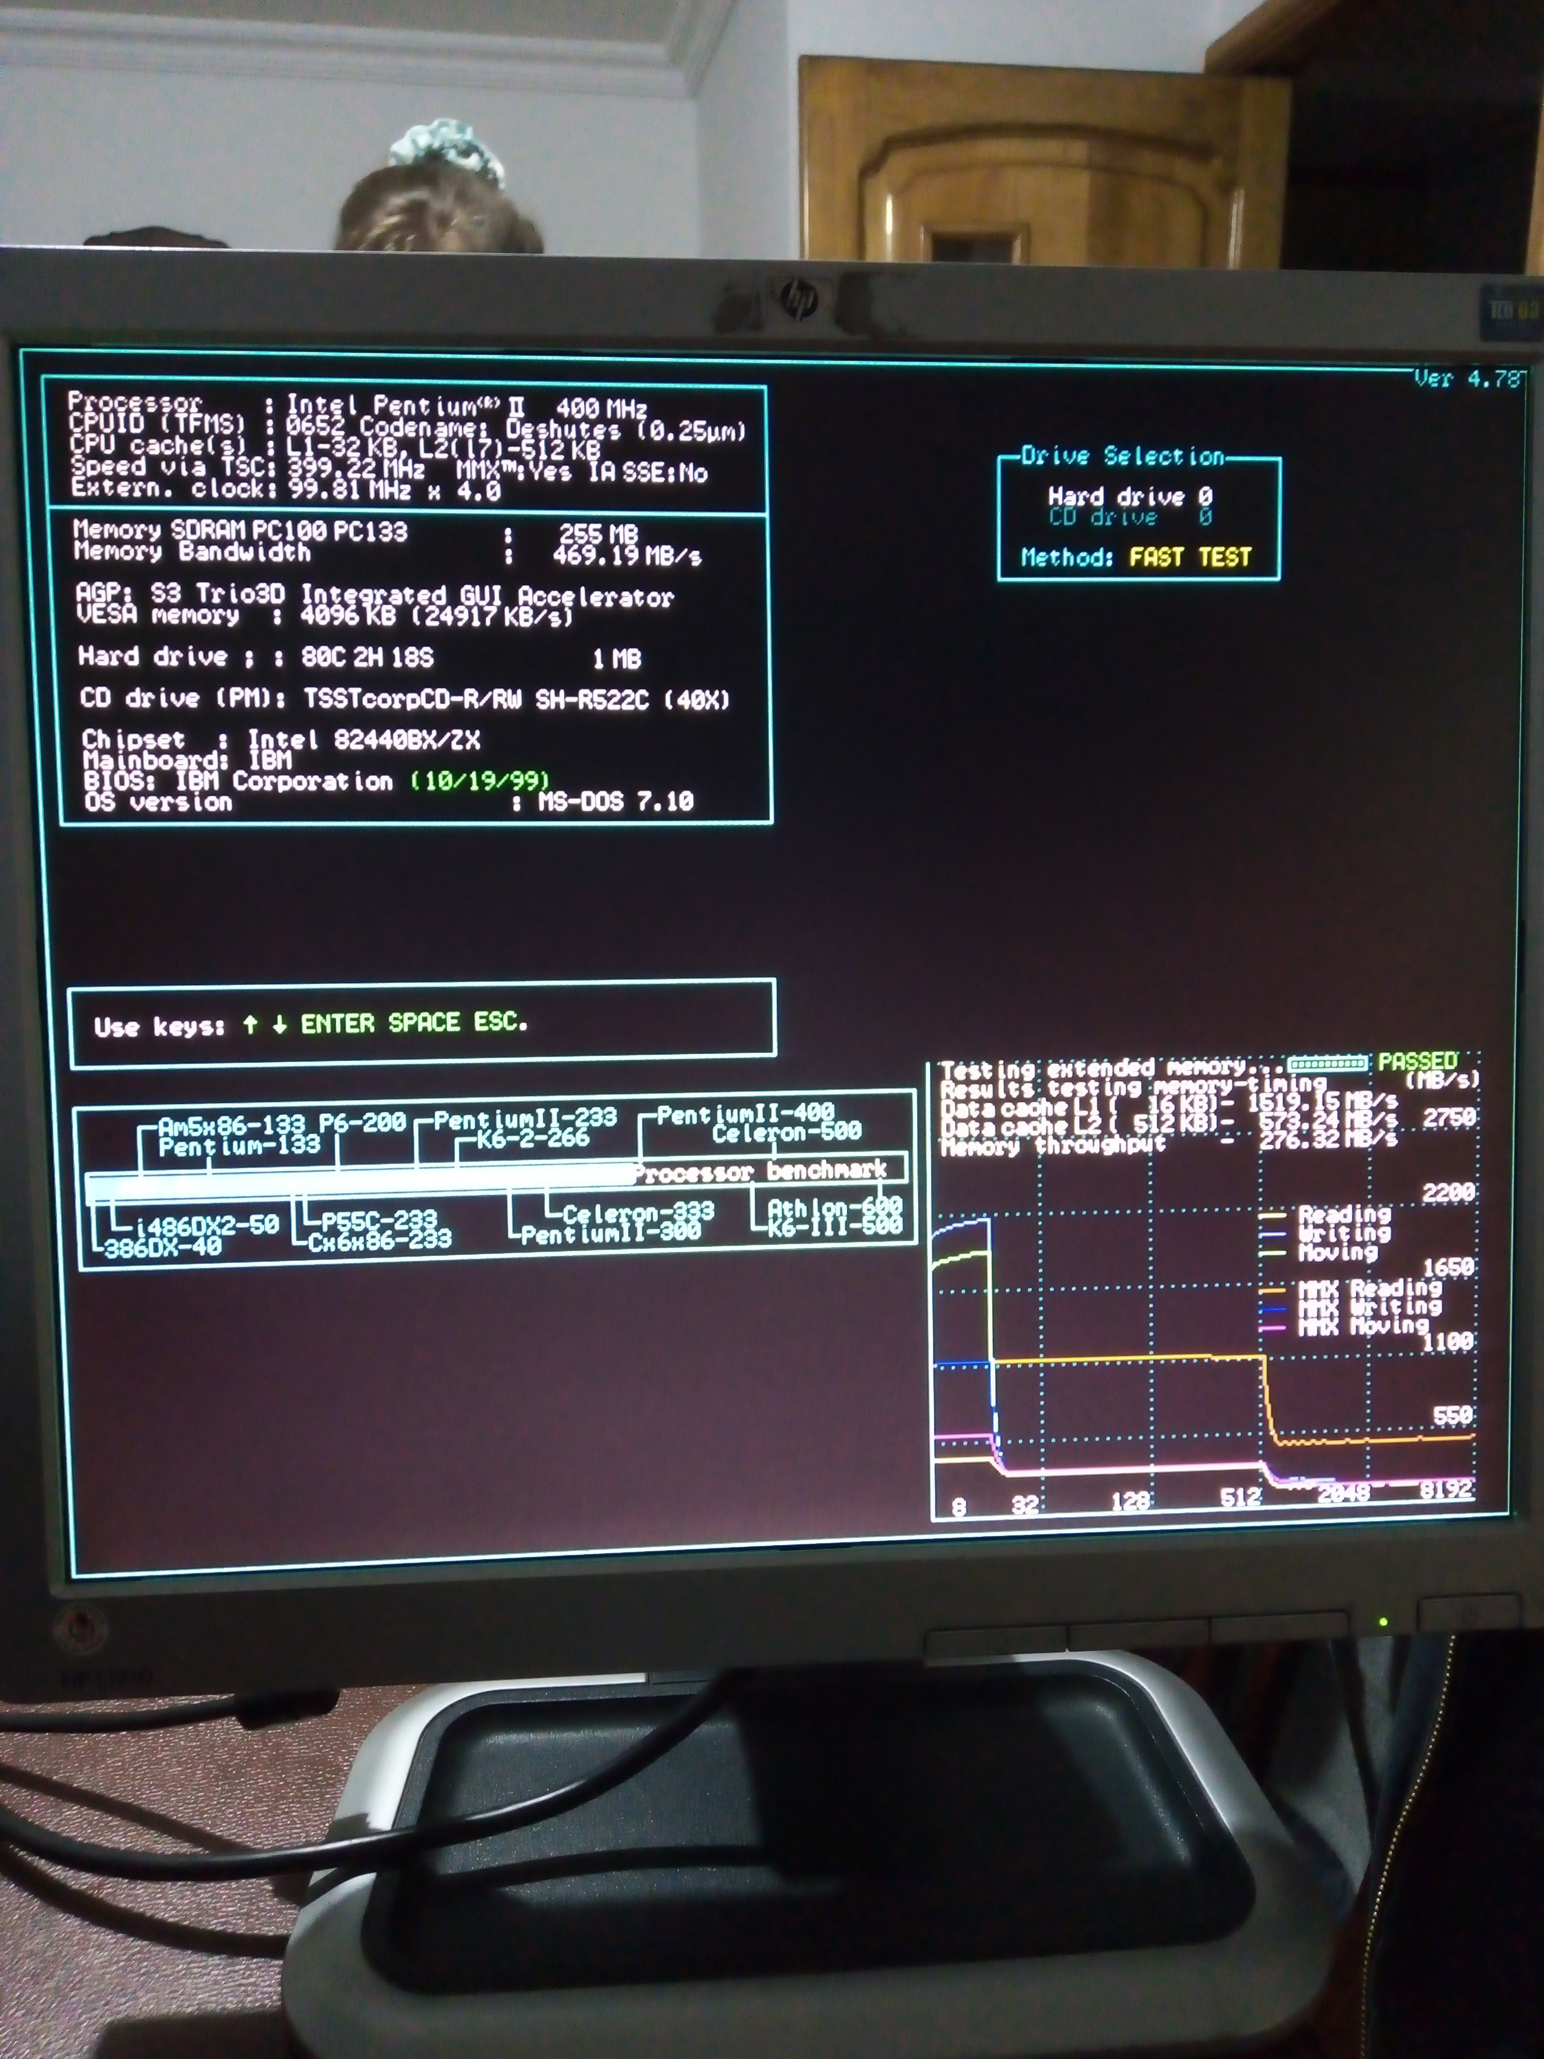Click the green 'PASSED' memory test status
1544x2059 pixels.
click(x=1417, y=1062)
